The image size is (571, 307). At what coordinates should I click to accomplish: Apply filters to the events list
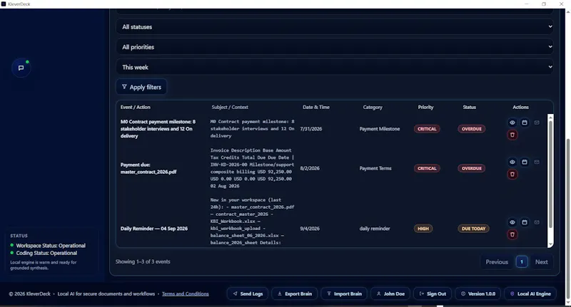tap(141, 87)
